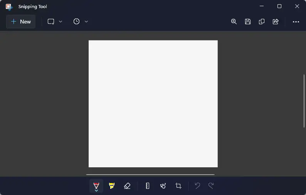
Task: Expand the delay snip dropdown chevron
Action: [x=86, y=22]
